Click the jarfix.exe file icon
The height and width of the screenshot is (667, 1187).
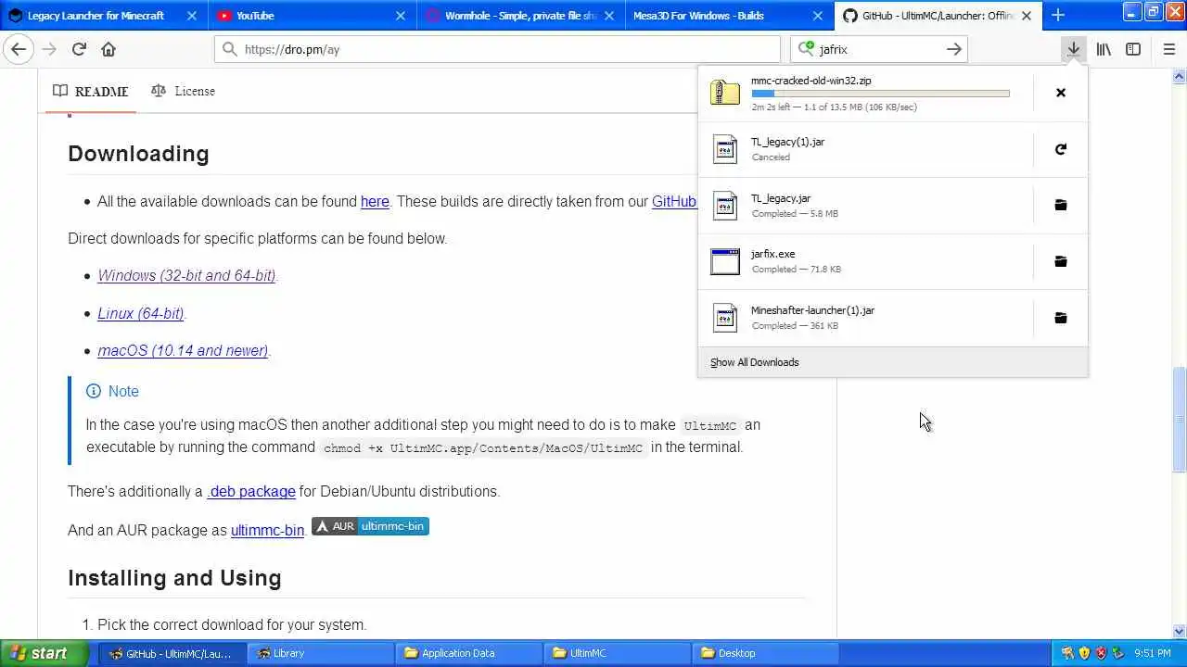click(725, 261)
